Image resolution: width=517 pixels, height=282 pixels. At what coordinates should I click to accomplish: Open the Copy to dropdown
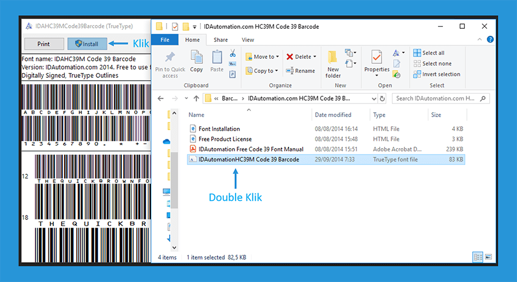click(262, 71)
